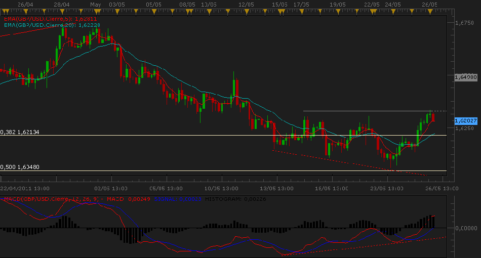Click the triangle marker below 28/04 date
This screenshot has width=481, height=258.
(x=62, y=10)
